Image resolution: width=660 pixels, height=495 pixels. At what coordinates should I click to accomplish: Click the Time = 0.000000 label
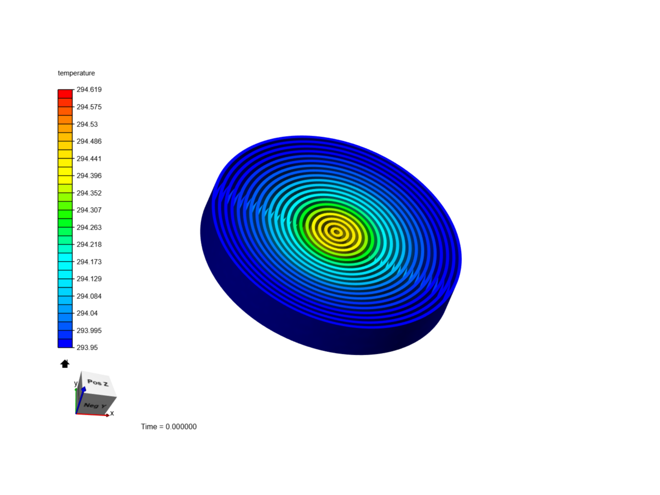pyautogui.click(x=169, y=427)
